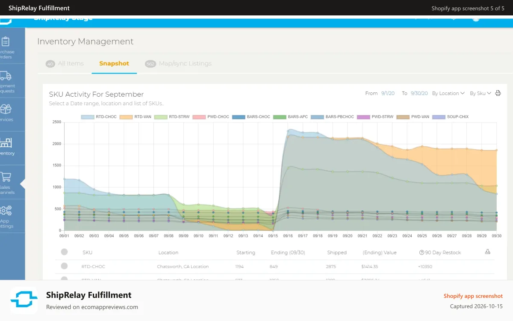Click the Inventory Management heading
Image resolution: width=513 pixels, height=321 pixels.
tap(85, 42)
